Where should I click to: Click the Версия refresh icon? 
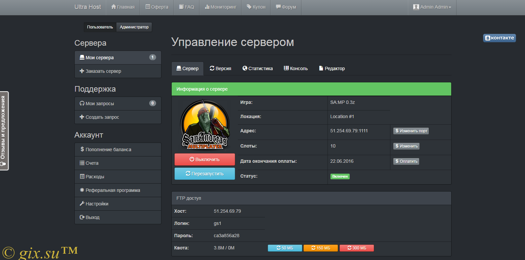[212, 68]
